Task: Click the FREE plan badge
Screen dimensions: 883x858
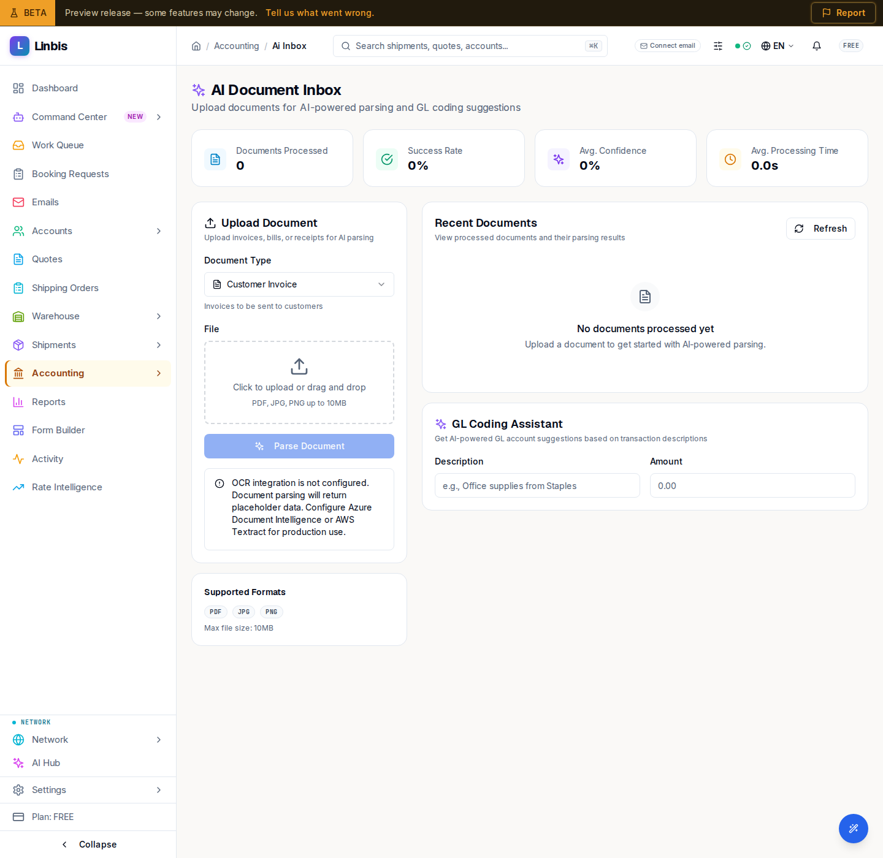Action: pyautogui.click(x=851, y=46)
